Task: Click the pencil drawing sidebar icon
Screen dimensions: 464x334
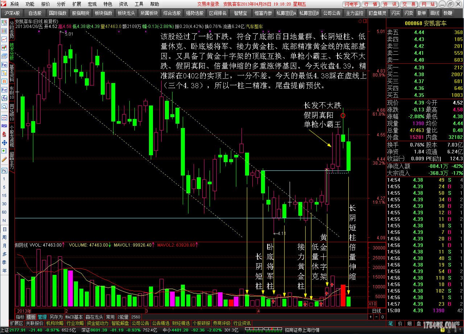Action: point(4,159)
